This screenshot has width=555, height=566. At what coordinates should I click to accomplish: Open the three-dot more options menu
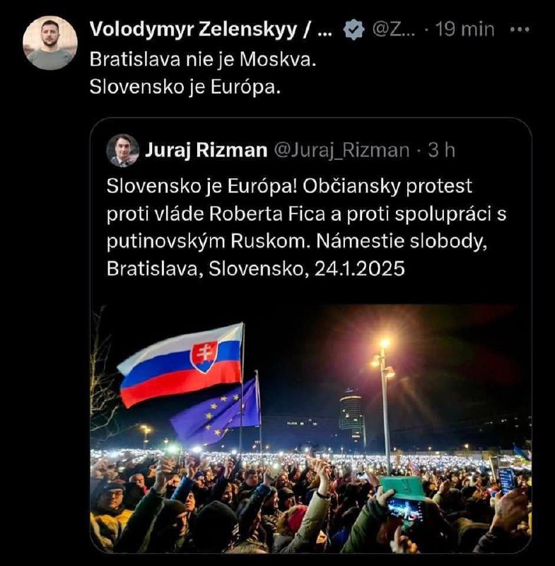coord(520,29)
